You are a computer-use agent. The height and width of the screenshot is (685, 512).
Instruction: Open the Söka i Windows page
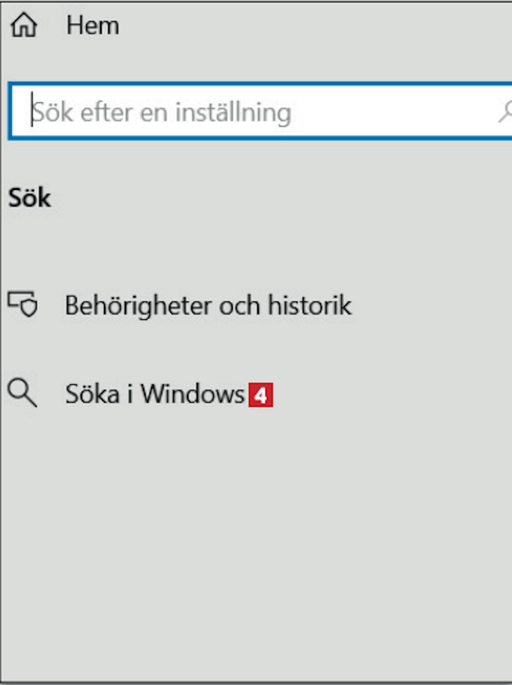point(256,394)
